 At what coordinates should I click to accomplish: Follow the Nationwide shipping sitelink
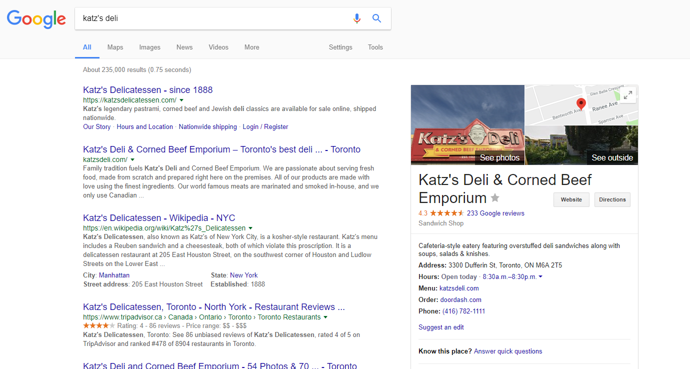coord(208,127)
